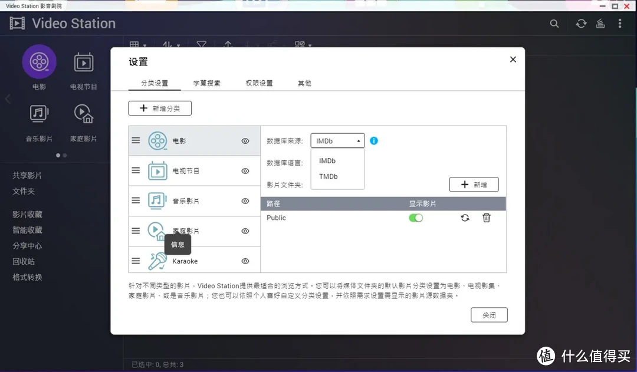This screenshot has height=372, width=637.
Task: Click the 新增 button to add folder
Action: 474,185
